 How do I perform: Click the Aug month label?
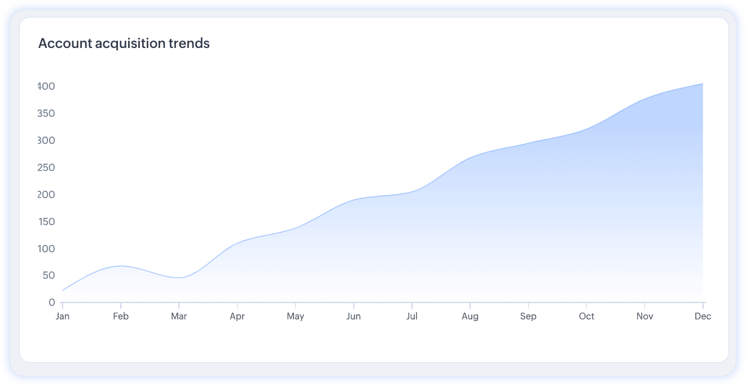tap(470, 316)
